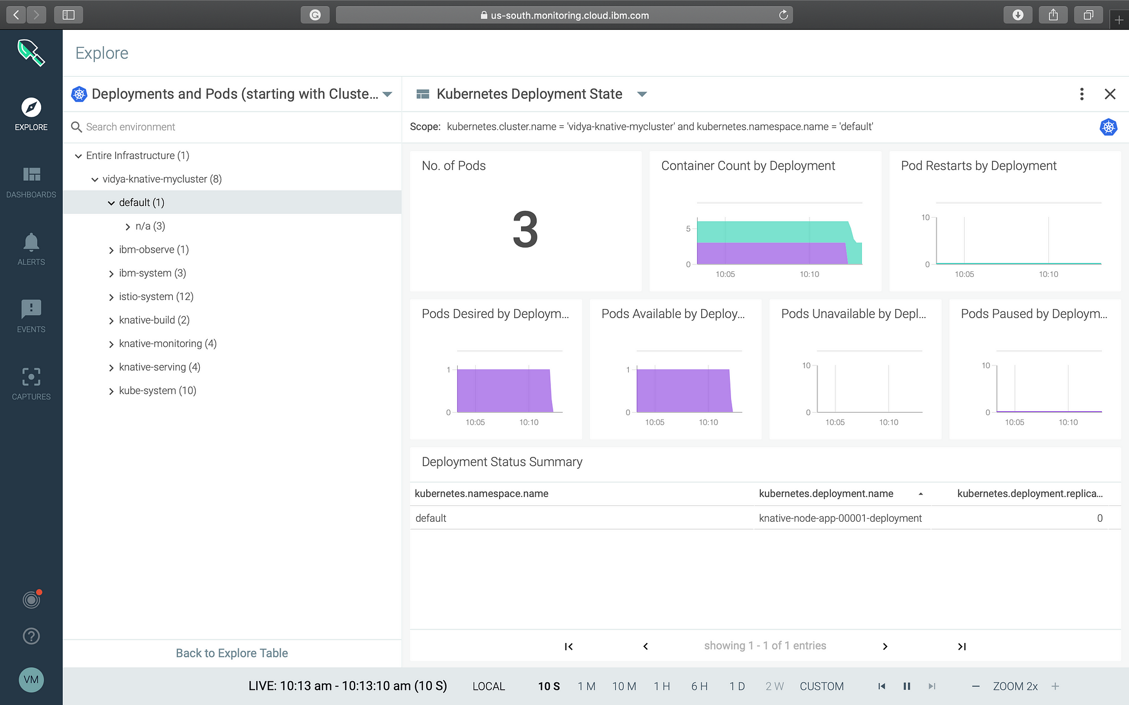Open browser downloads button
Viewport: 1129px width, 705px height.
coord(1018,15)
